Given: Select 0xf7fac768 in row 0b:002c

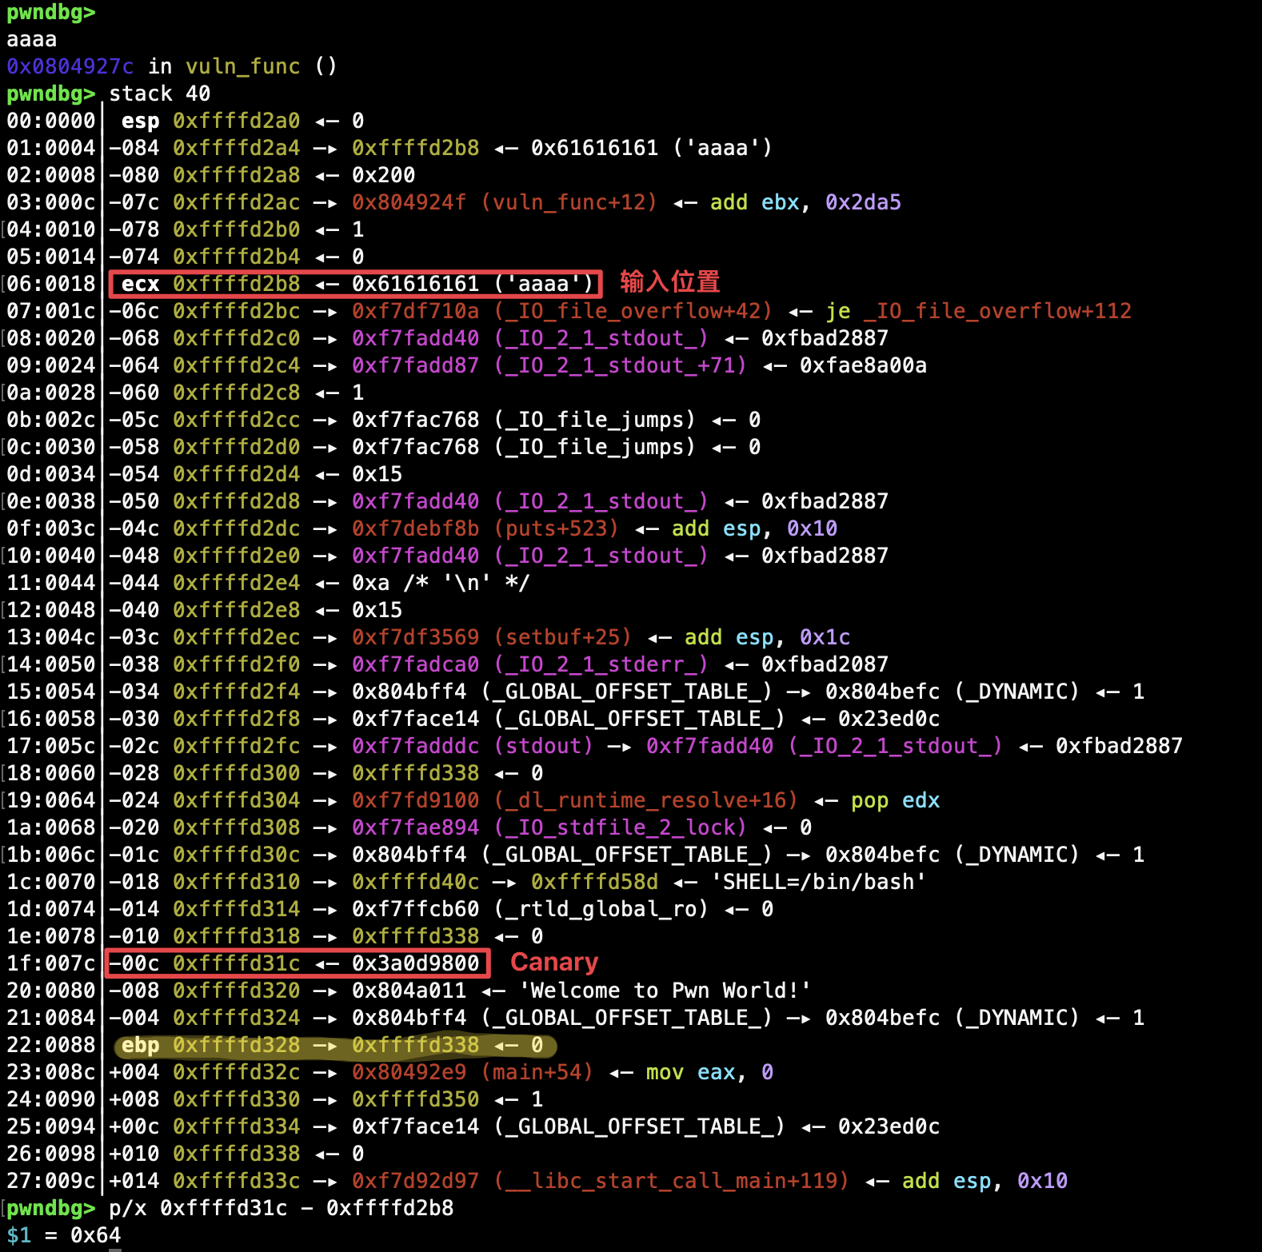Looking at the screenshot, I should coord(416,420).
